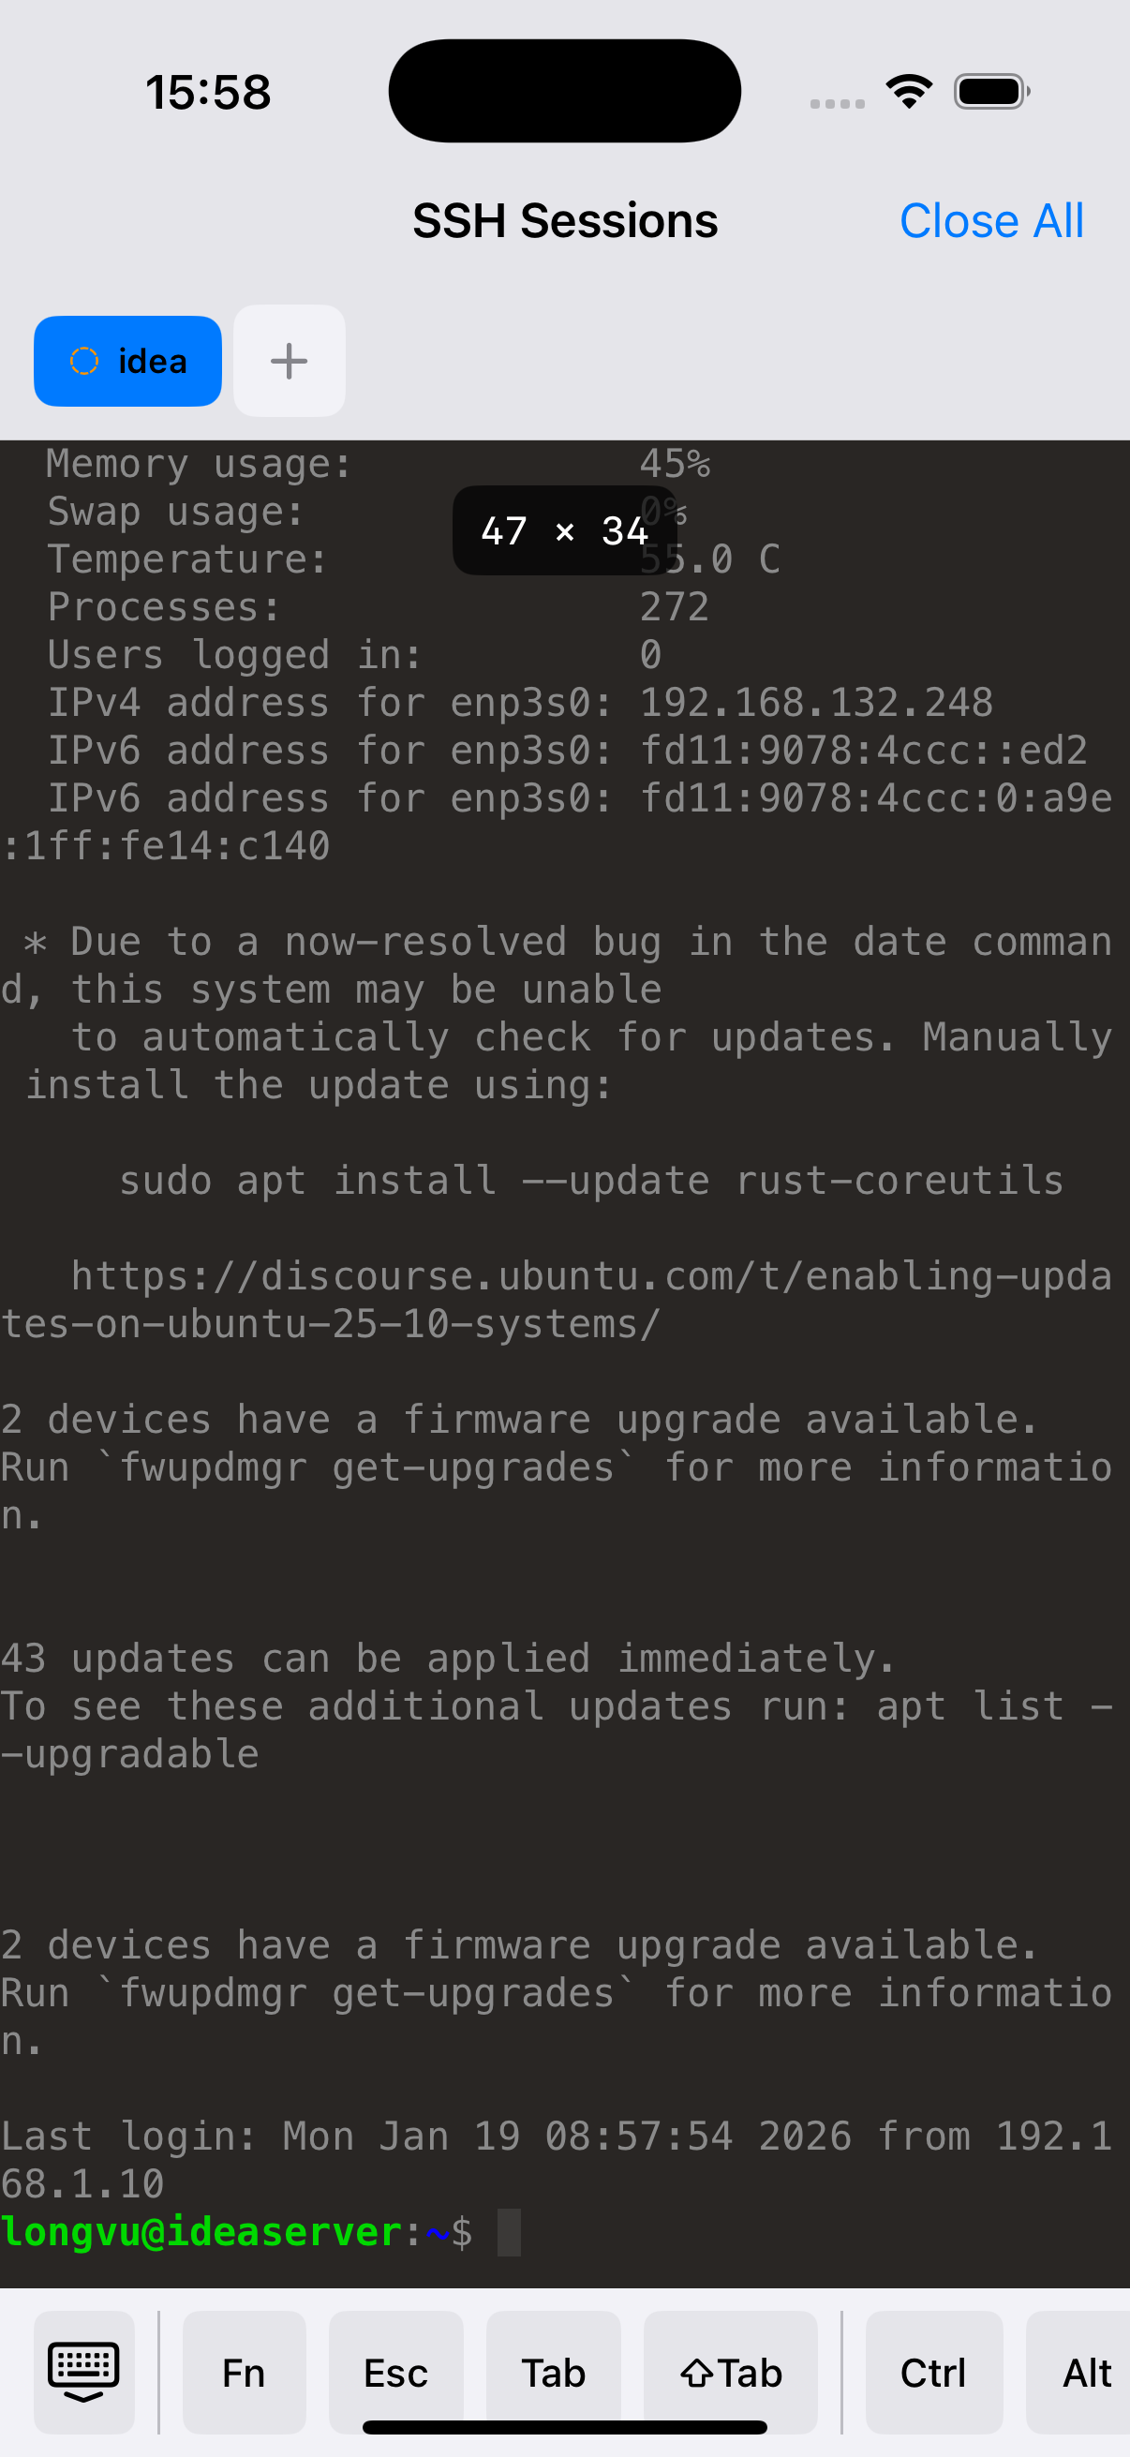The image size is (1130, 2457).
Task: Tap the keyboard toggle icon
Action: coord(84,2371)
